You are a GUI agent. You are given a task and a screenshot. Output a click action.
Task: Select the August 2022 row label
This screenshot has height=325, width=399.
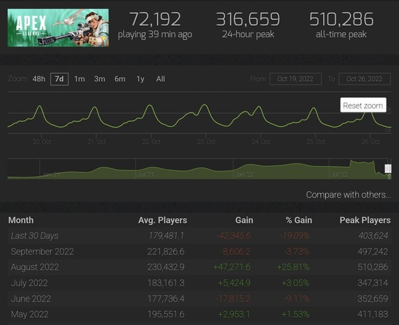(x=35, y=267)
